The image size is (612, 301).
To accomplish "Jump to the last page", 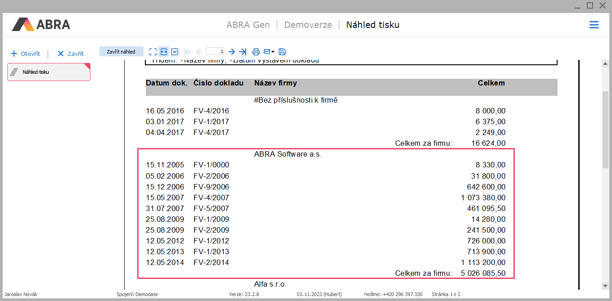I will click(x=243, y=52).
